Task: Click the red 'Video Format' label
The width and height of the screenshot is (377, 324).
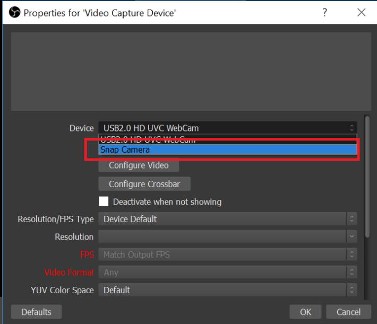Action: pos(69,273)
